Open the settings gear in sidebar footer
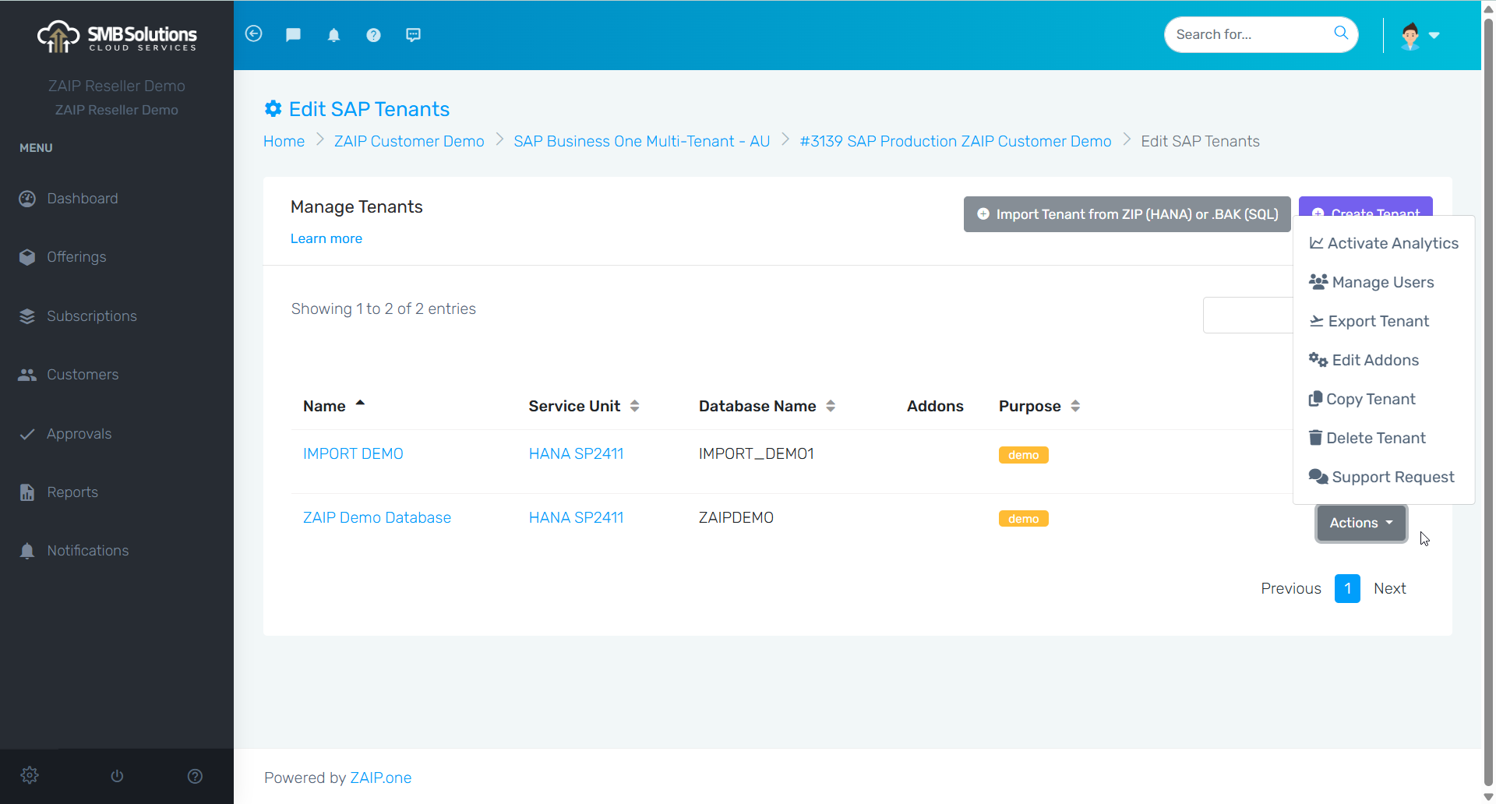This screenshot has width=1496, height=804. [30, 775]
